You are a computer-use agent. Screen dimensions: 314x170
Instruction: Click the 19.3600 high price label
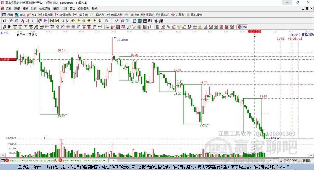coord(122,40)
